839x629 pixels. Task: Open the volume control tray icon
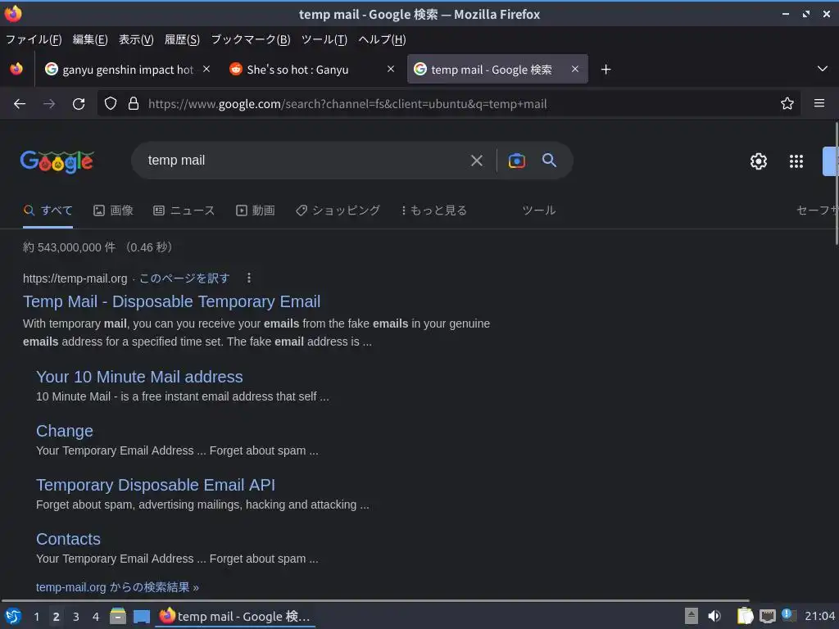pos(714,616)
